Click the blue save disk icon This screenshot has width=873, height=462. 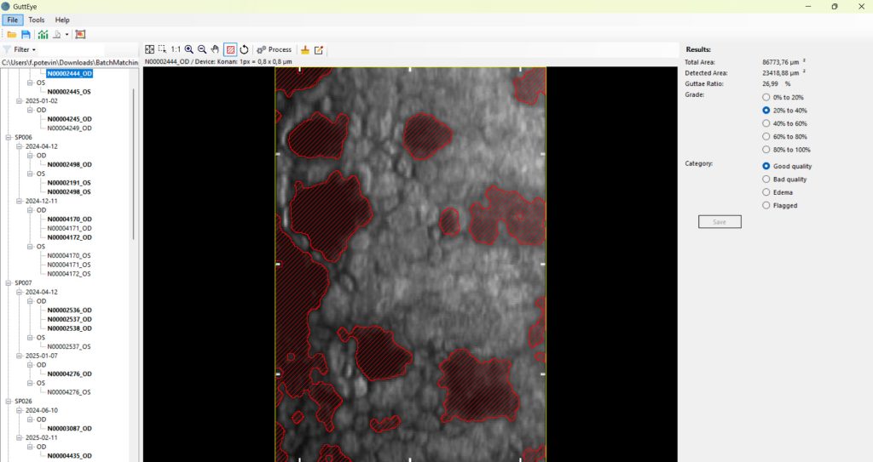(26, 35)
